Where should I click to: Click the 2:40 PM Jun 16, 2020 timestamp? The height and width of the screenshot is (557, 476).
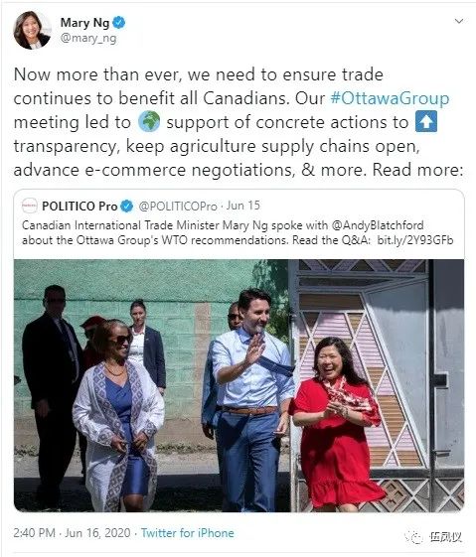click(x=72, y=533)
